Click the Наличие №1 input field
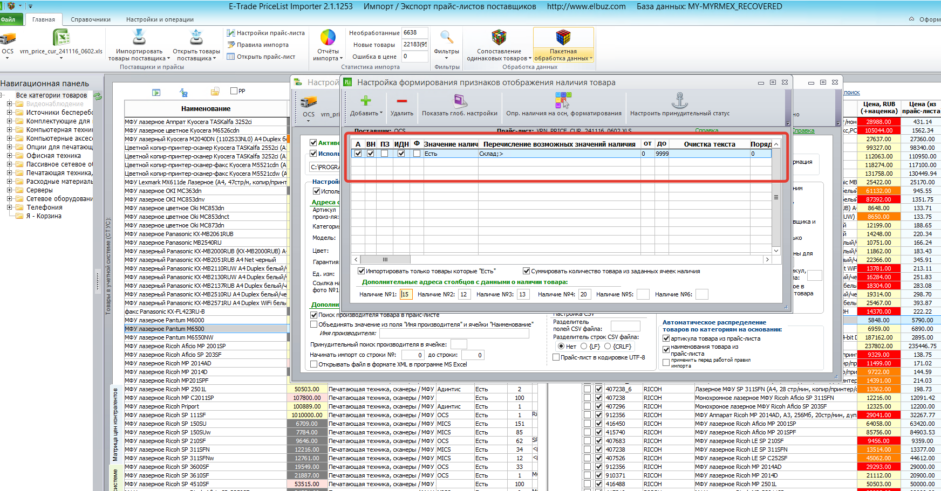Viewport: 941px width, 491px height. tap(406, 294)
